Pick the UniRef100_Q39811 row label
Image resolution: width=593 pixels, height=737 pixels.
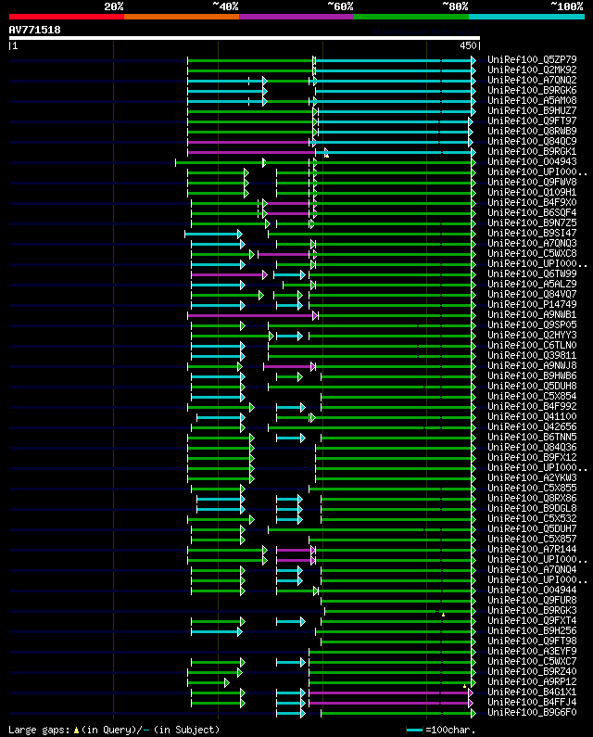click(532, 355)
